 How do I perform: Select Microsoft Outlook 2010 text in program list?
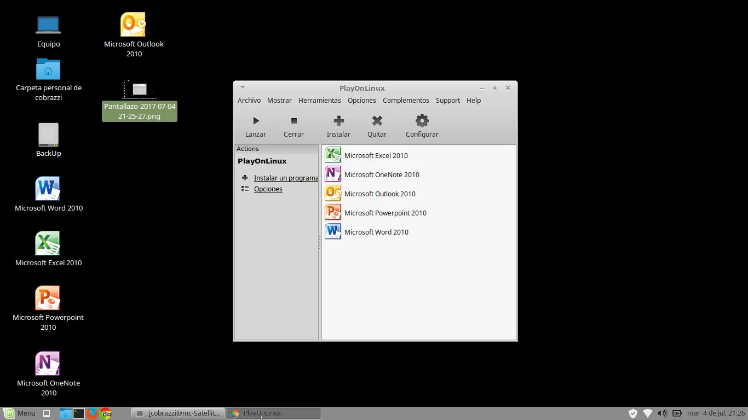point(380,194)
